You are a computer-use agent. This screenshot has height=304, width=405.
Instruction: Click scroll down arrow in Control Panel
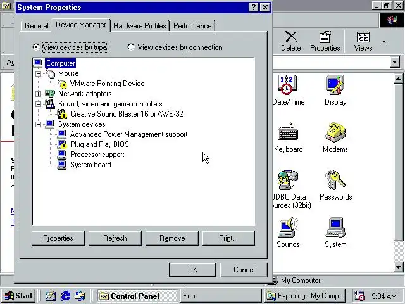(398, 267)
